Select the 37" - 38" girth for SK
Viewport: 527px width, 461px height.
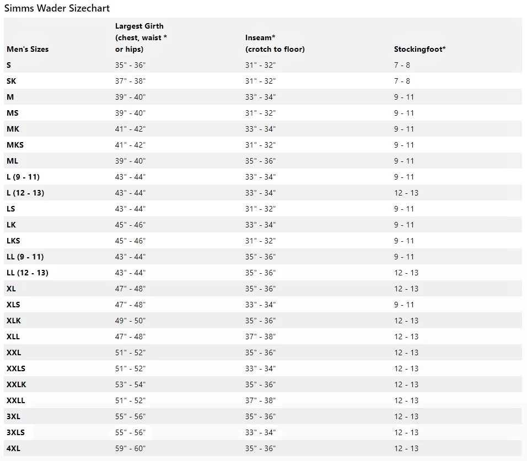[x=130, y=81]
